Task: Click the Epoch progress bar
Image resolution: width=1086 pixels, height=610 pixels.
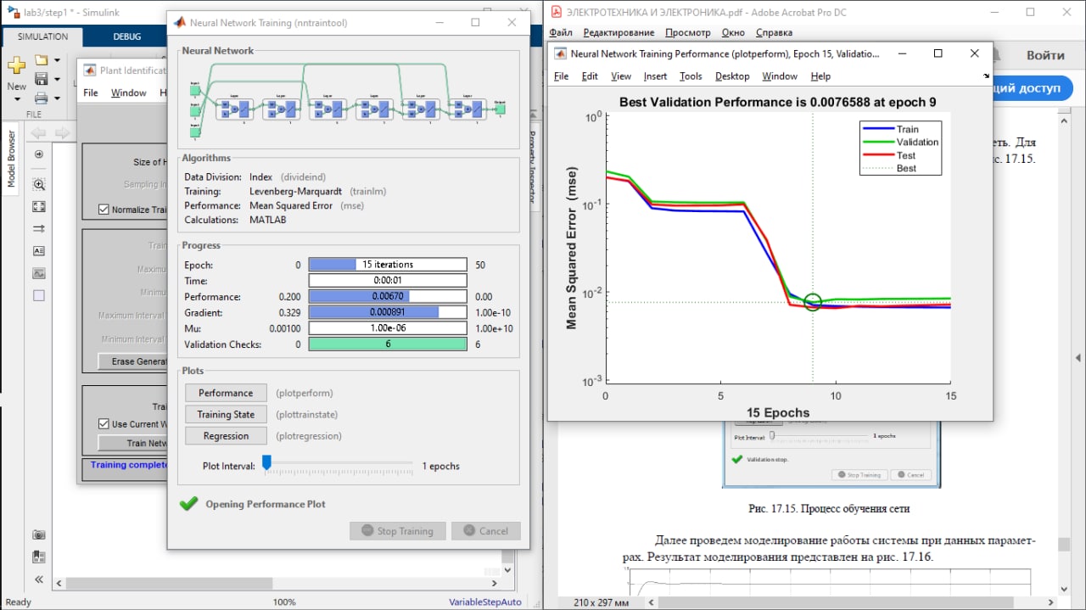Action: coord(388,265)
